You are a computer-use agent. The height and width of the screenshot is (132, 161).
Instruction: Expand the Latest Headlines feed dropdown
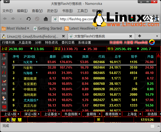(81, 28)
